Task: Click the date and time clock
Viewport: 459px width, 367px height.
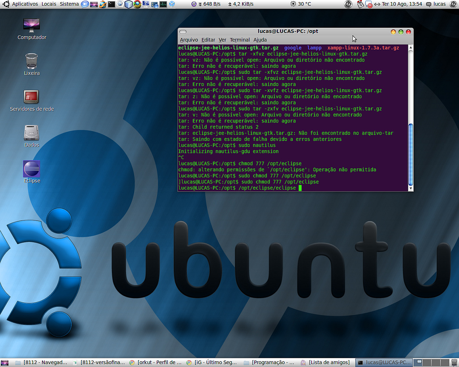Action: [402, 4]
